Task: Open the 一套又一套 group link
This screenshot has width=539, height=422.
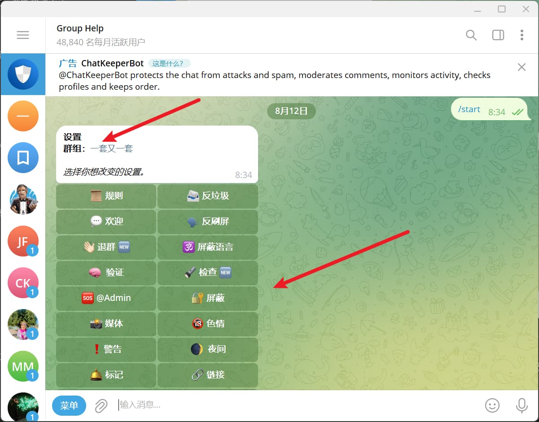Action: [x=111, y=148]
